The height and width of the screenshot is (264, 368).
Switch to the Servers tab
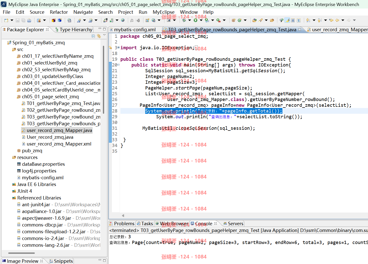pyautogui.click(x=233, y=223)
